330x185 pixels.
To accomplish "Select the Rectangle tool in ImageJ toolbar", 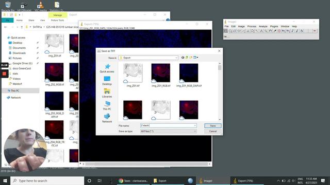I will click(x=226, y=31).
